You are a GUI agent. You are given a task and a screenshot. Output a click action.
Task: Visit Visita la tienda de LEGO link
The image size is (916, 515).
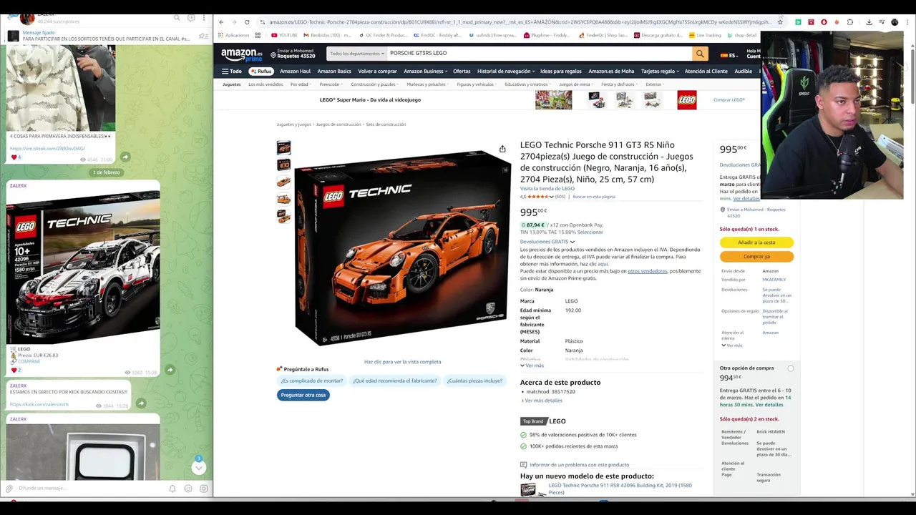[547, 189]
